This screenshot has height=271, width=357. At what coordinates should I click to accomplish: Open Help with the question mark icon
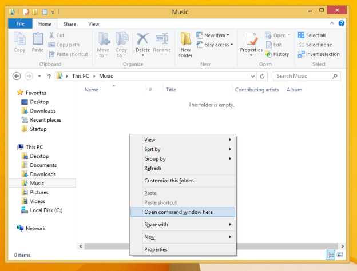(x=342, y=23)
